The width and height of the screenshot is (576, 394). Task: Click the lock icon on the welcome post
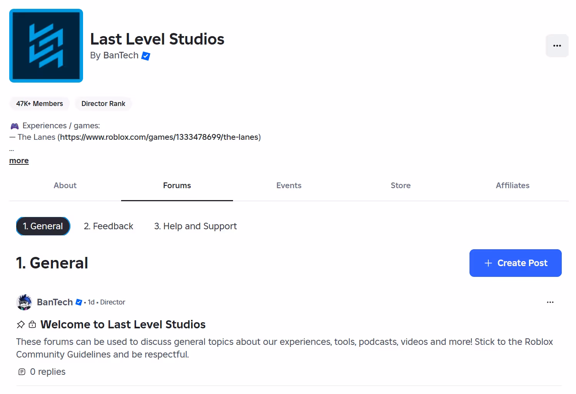32,324
